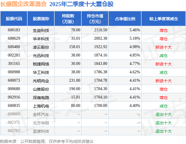Viewport: 186px width, 144px height.
Task: Click the 数据来源 footnote text
Action: point(47,141)
